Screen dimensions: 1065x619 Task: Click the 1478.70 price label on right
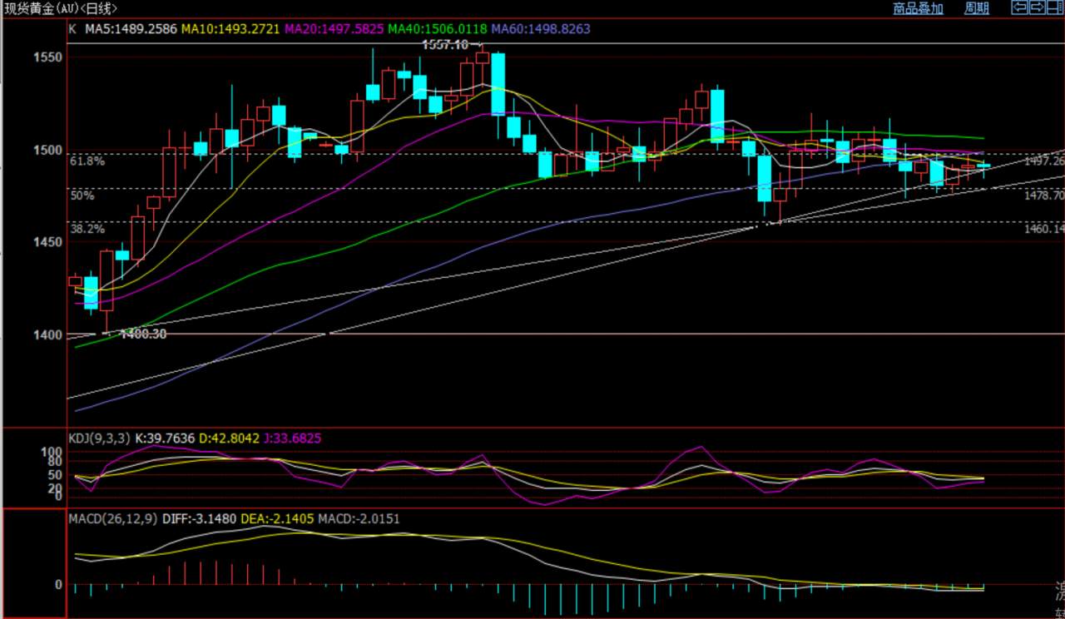(x=1044, y=195)
